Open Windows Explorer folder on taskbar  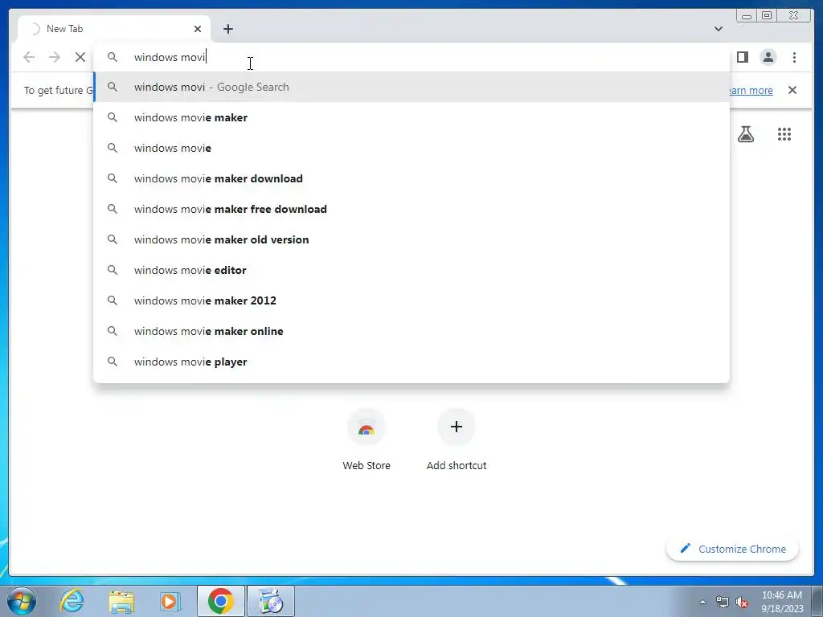121,601
